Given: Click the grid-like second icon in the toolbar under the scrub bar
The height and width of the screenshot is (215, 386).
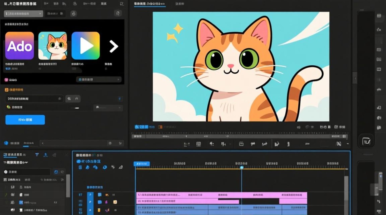Looking at the screenshot, I should 198,144.
